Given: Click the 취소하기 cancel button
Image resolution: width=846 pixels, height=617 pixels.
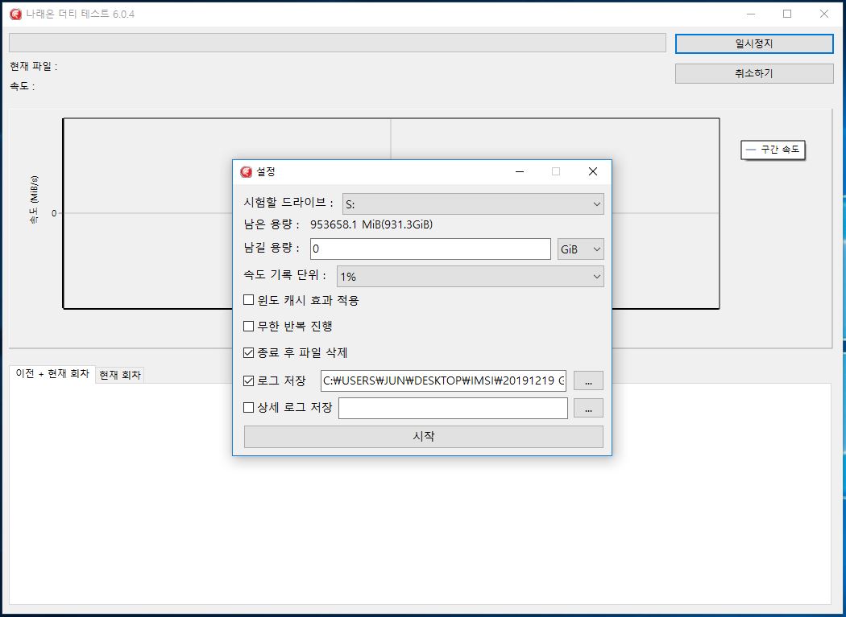Looking at the screenshot, I should pyautogui.click(x=753, y=73).
